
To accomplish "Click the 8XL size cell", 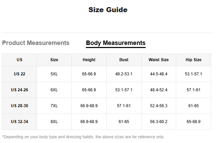I will (x=54, y=122).
